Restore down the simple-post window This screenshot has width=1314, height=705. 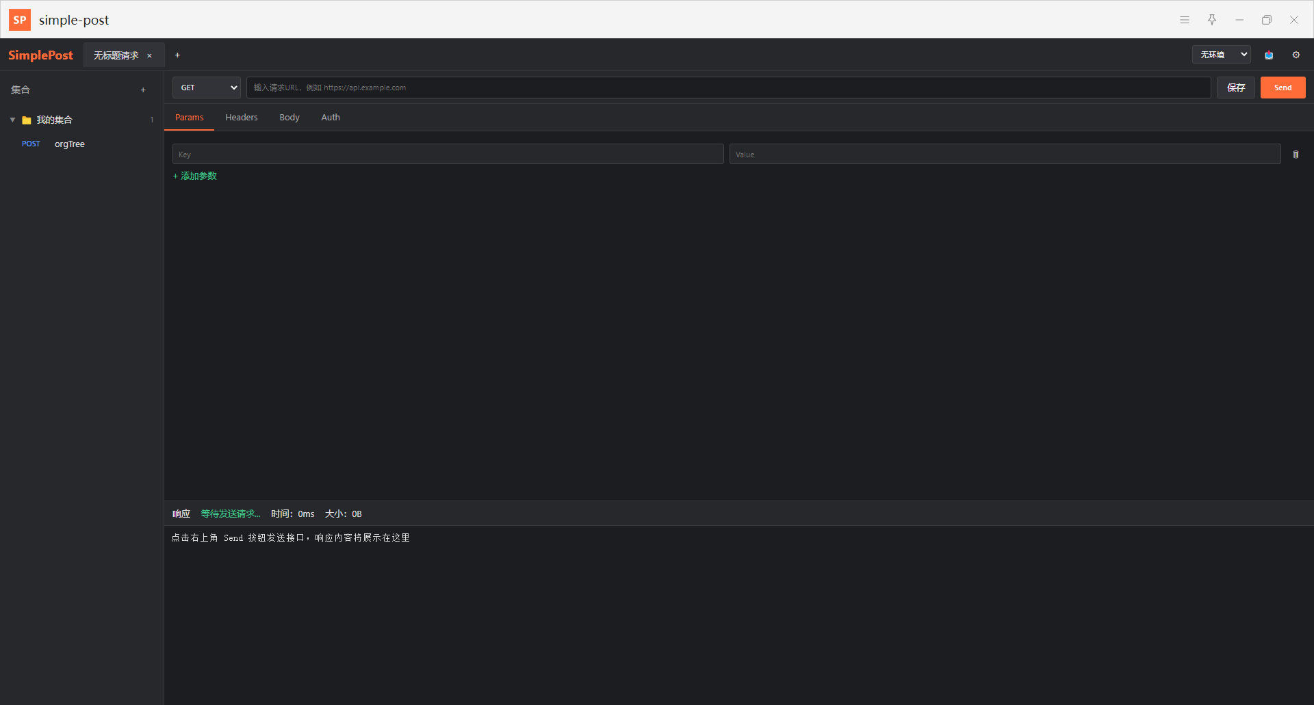(1267, 20)
